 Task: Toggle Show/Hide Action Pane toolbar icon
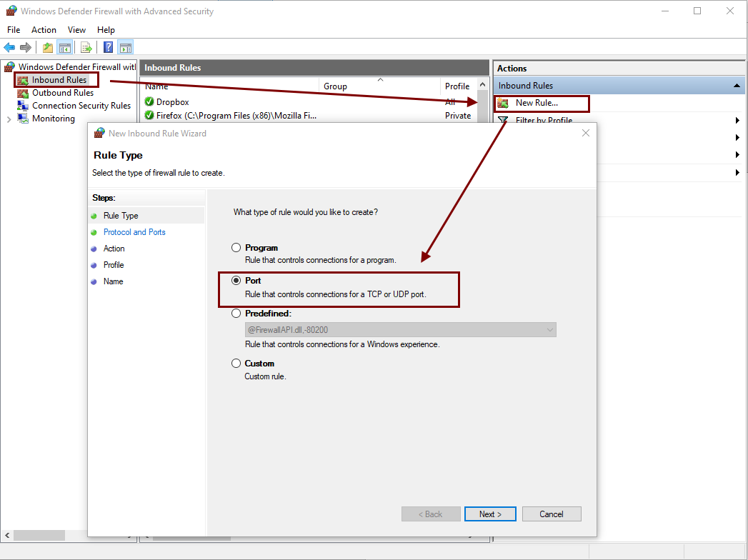(x=126, y=48)
